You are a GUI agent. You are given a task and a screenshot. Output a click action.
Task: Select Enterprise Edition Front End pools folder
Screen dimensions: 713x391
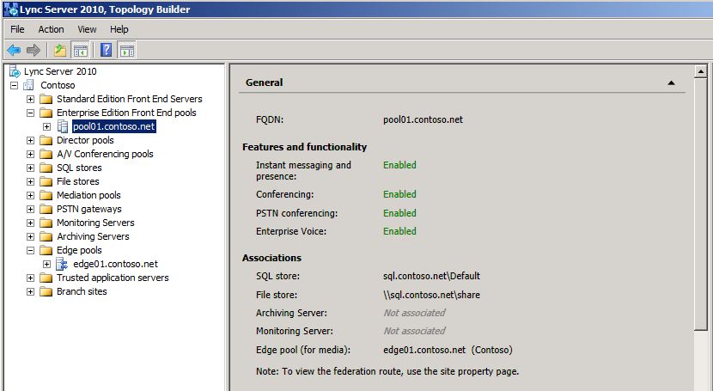126,113
